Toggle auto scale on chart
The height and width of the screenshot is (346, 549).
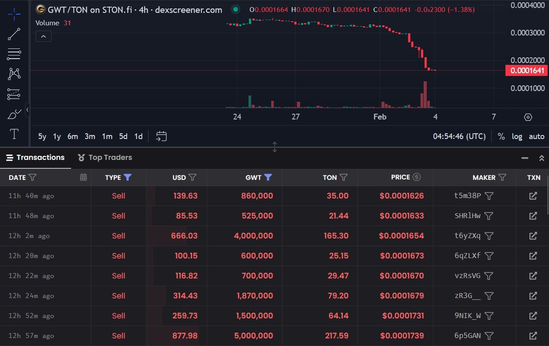[537, 136]
